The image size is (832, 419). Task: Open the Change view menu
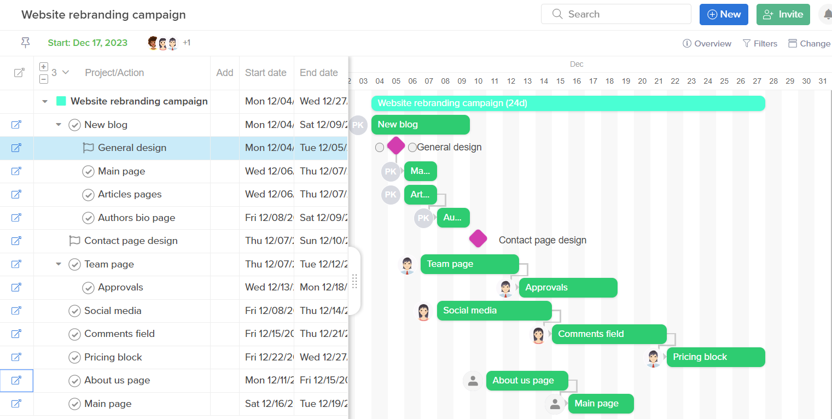[x=810, y=43]
